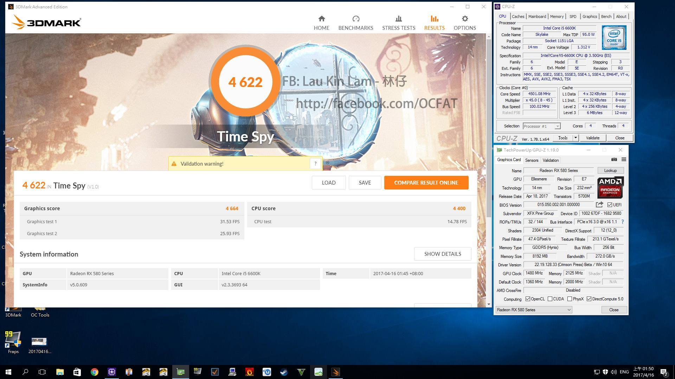Click COMPARE RESULT ONLINE button

coord(426,182)
